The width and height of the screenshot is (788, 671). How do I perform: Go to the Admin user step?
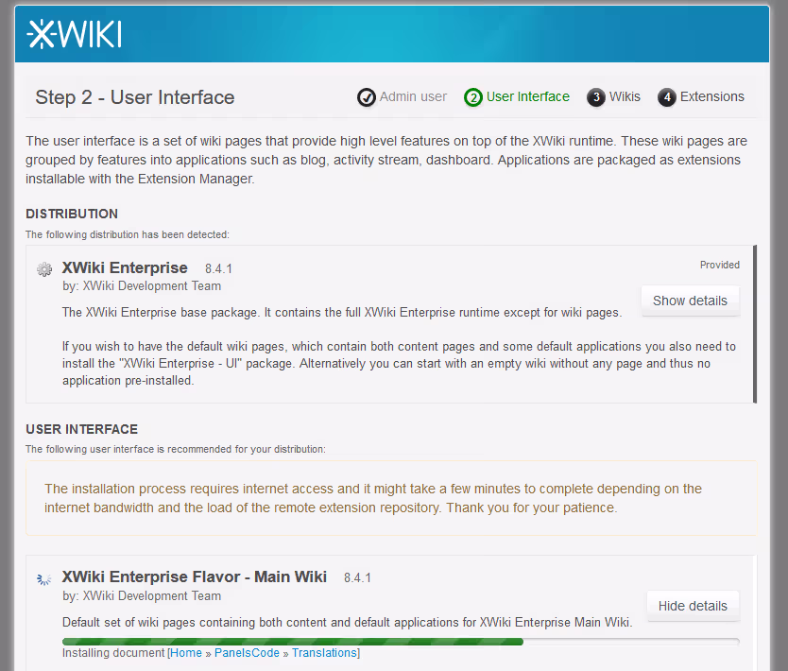click(413, 96)
